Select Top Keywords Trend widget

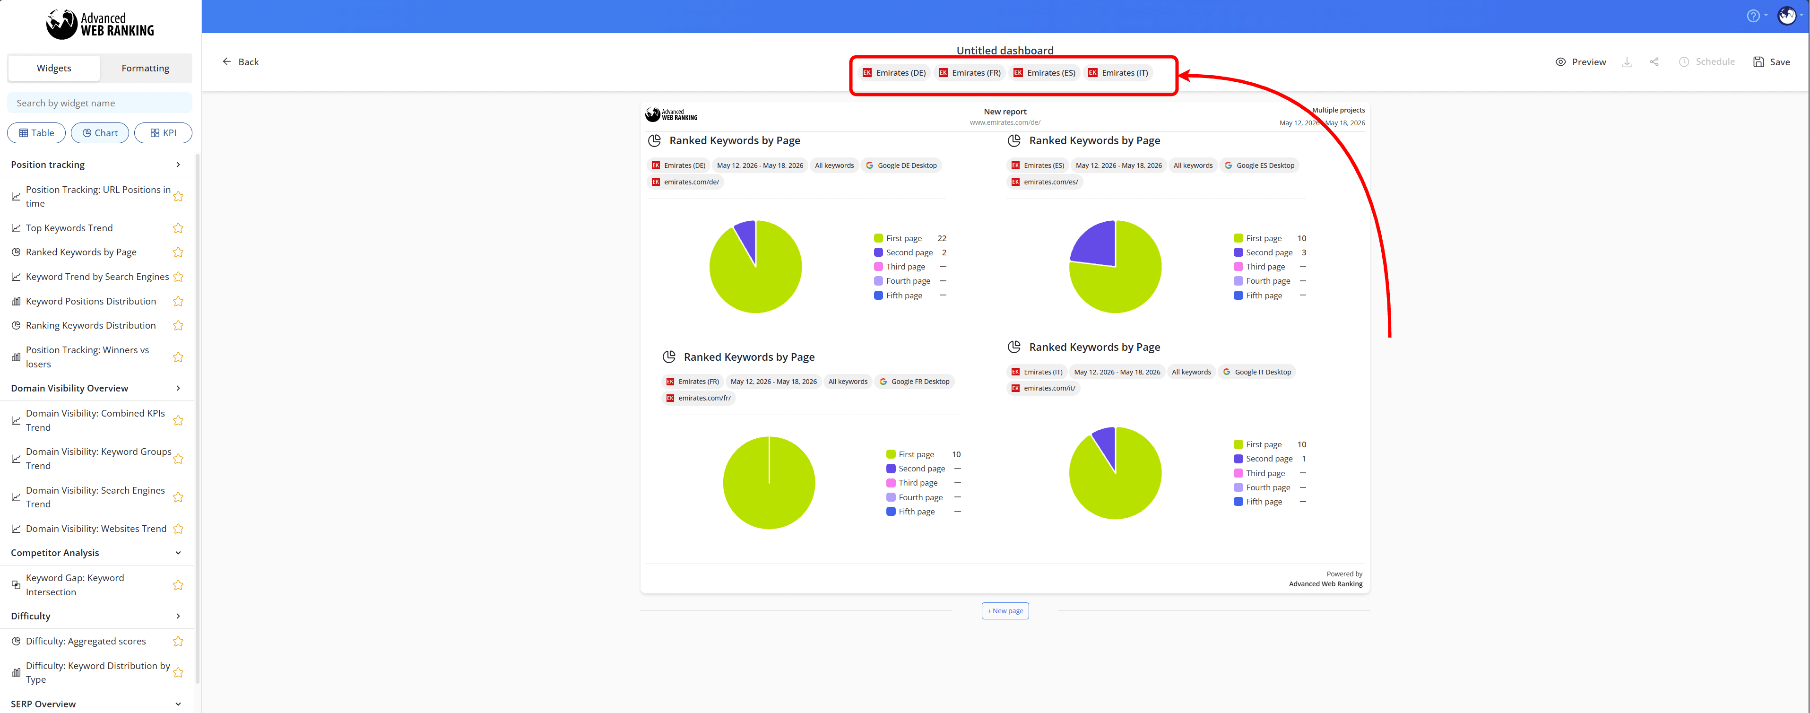click(x=69, y=228)
